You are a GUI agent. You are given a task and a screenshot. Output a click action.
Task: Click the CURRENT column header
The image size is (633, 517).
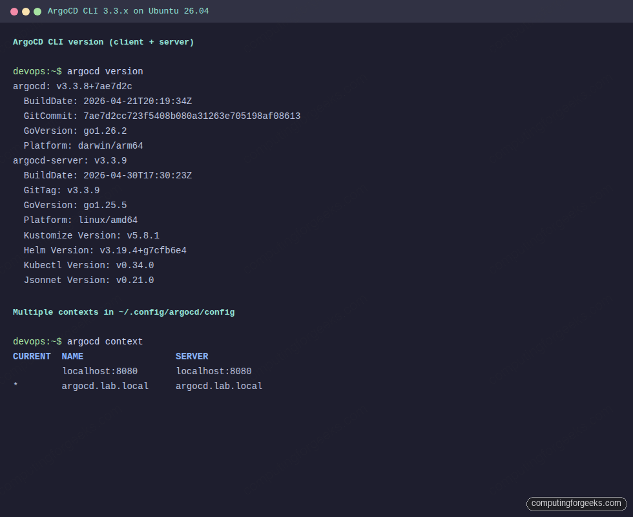pos(32,357)
